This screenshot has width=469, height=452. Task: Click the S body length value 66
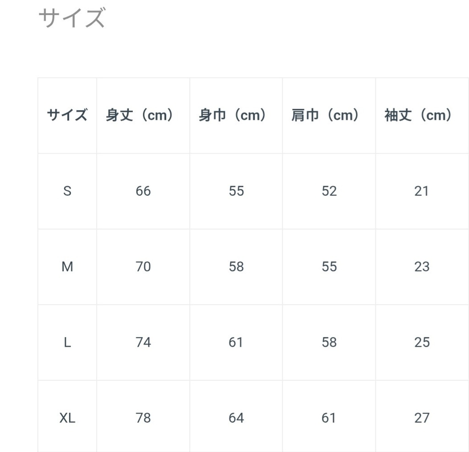(143, 191)
